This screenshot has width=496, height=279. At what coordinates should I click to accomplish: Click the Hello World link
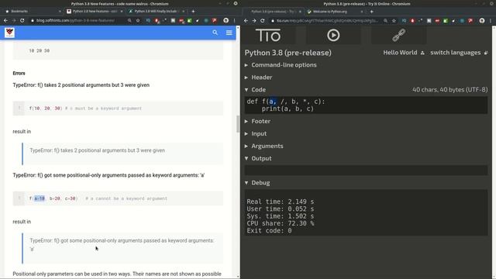point(404,53)
